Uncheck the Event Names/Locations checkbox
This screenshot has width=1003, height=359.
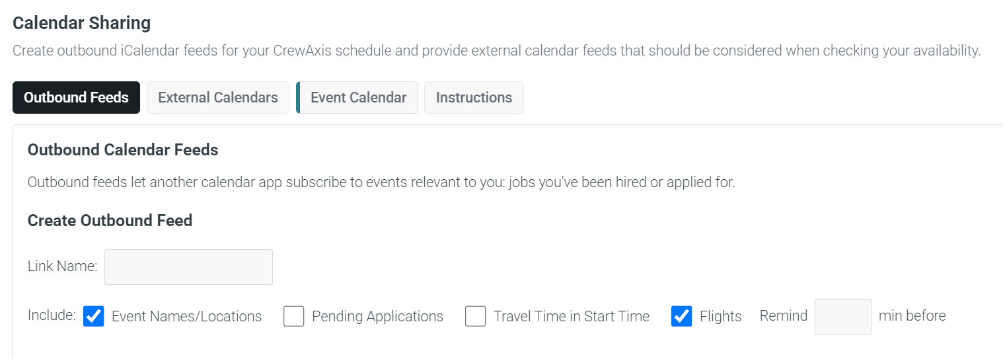(94, 316)
